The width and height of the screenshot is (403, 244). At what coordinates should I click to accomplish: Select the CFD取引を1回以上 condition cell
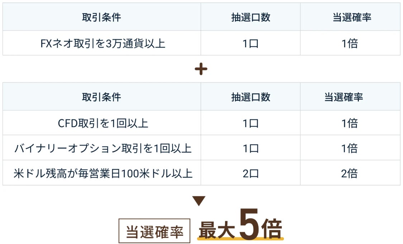click(x=101, y=123)
